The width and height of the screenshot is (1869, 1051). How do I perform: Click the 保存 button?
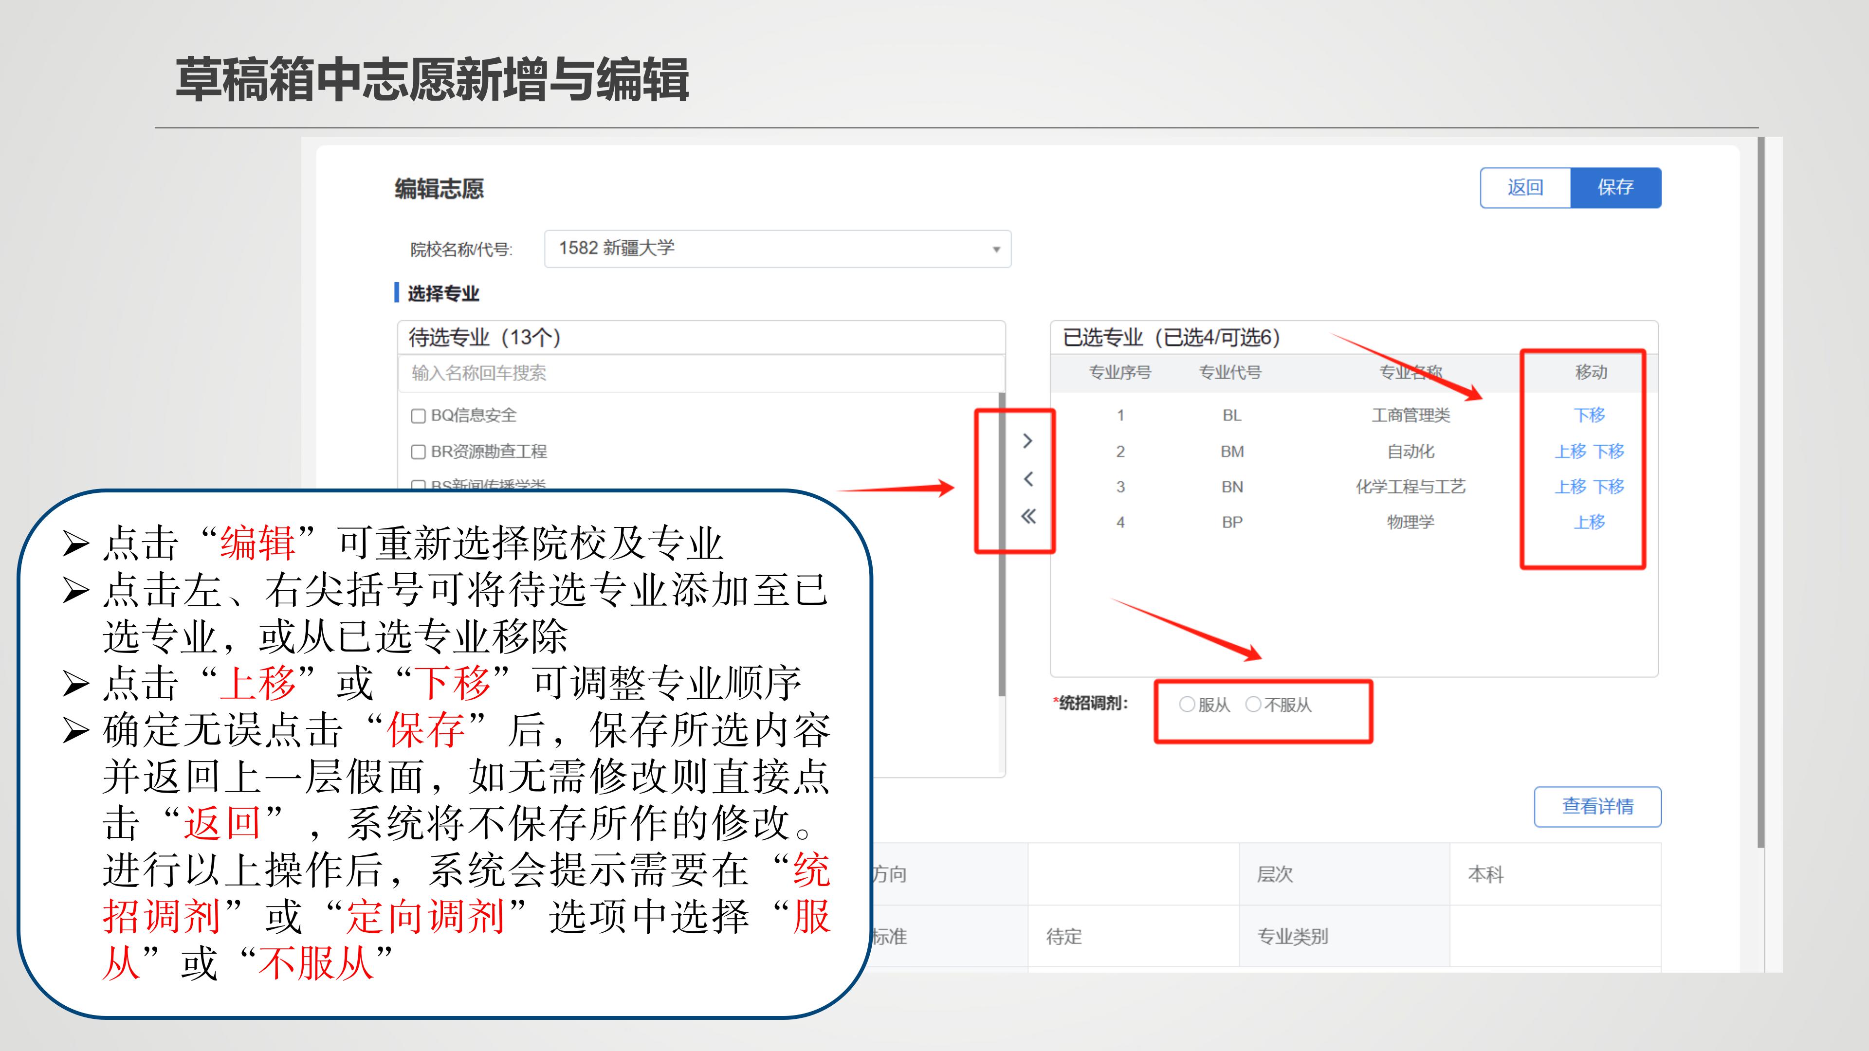click(1616, 188)
